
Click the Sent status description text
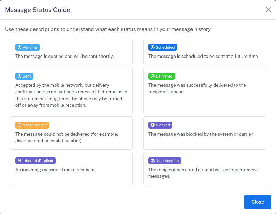(x=71, y=95)
